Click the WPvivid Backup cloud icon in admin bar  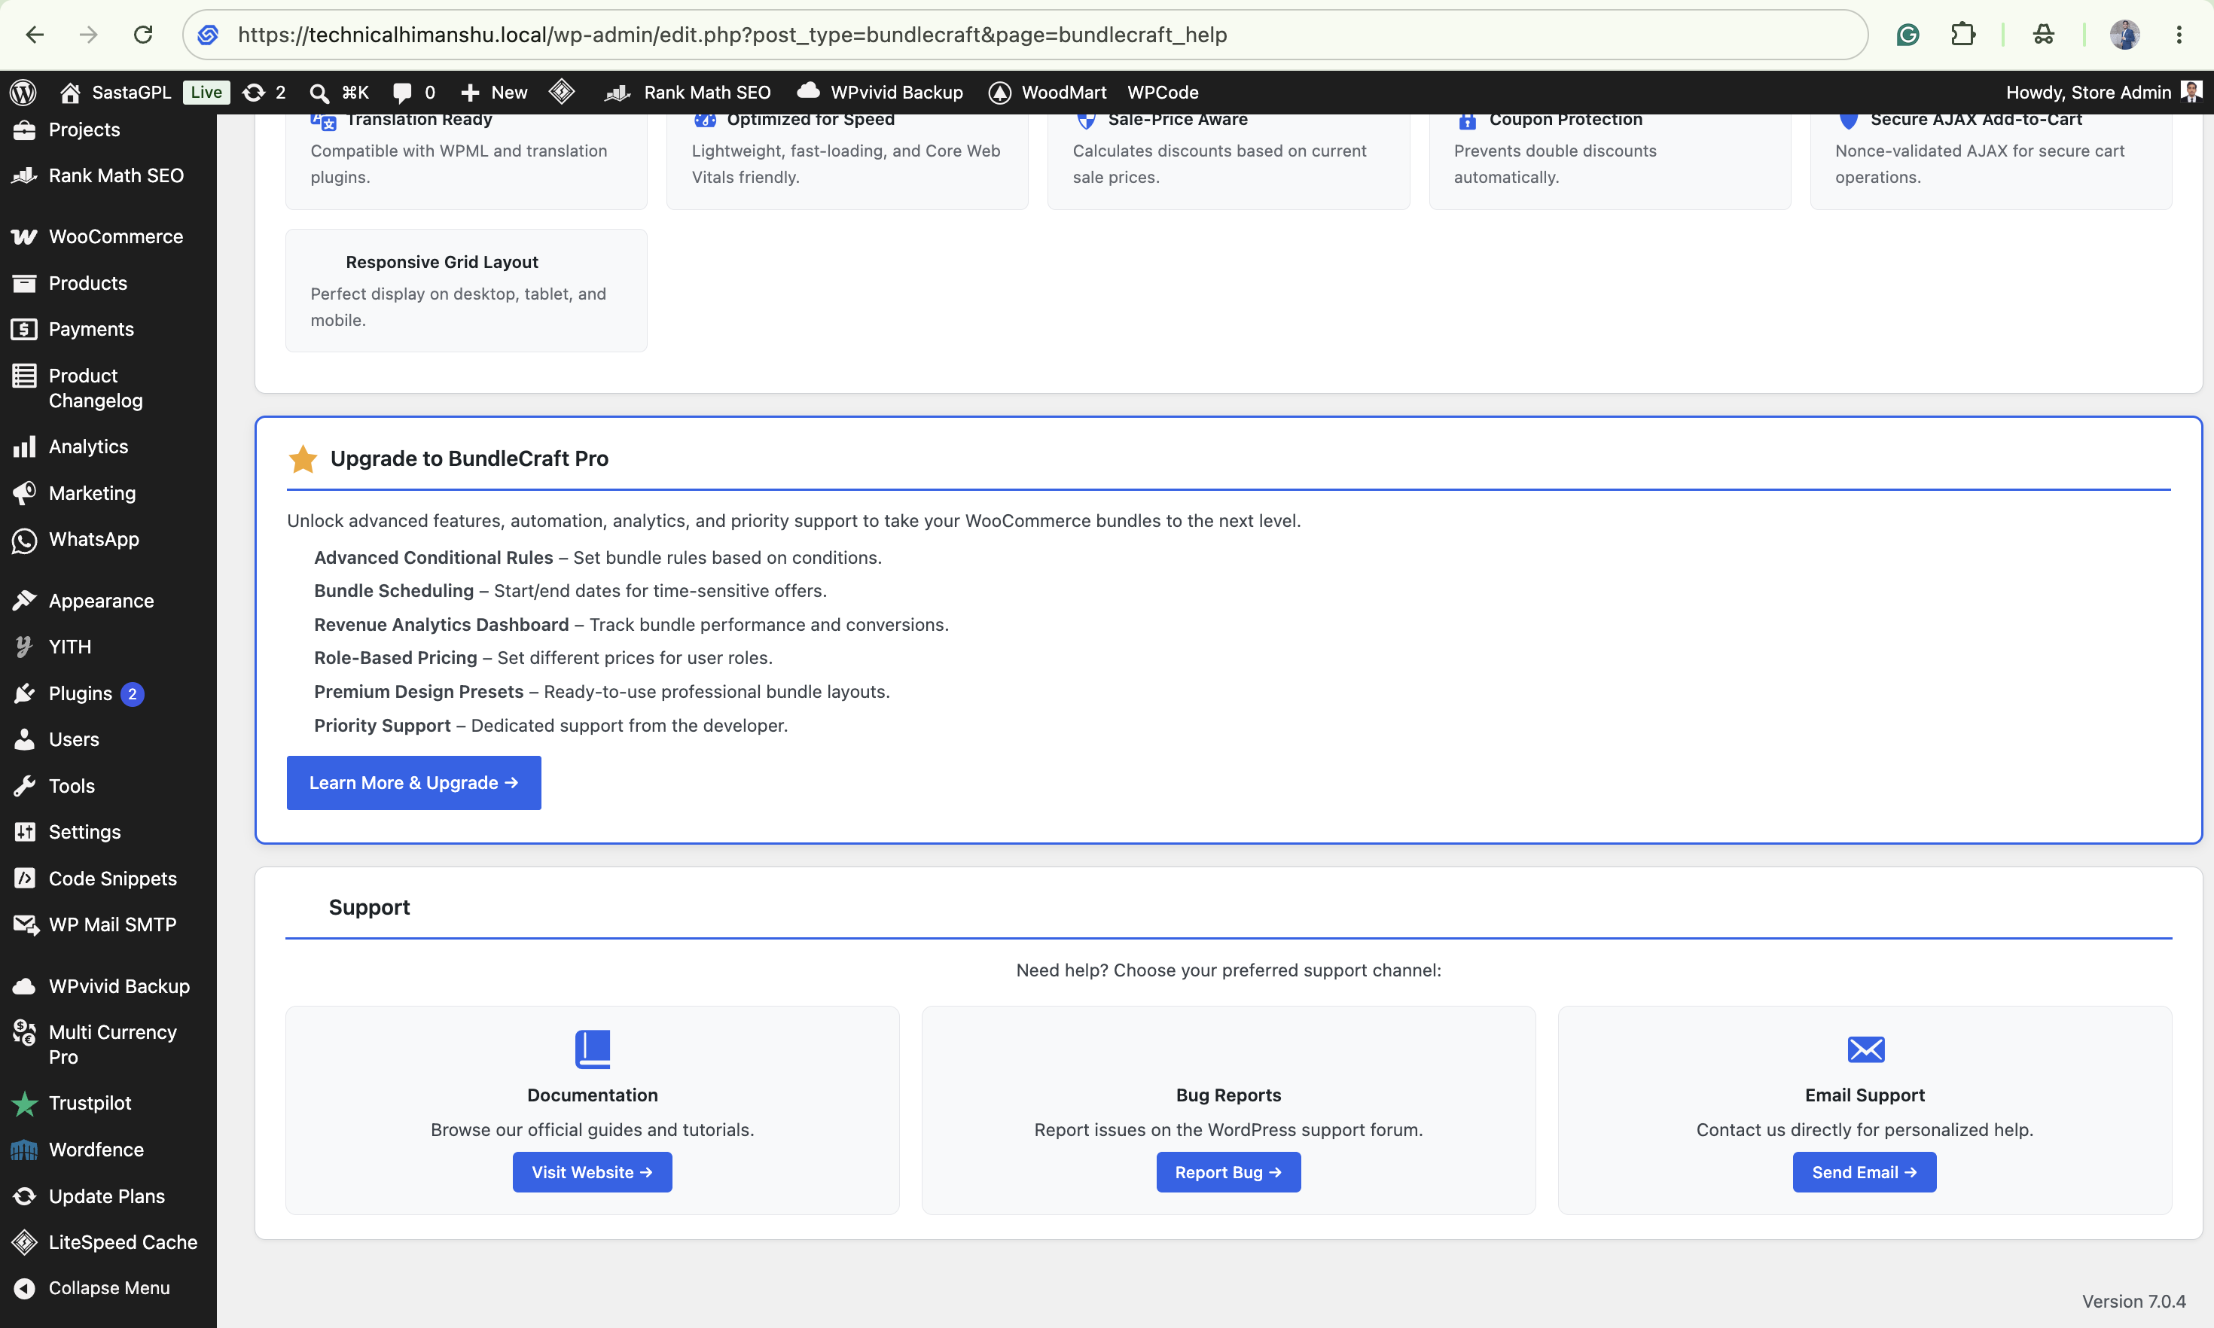(808, 90)
